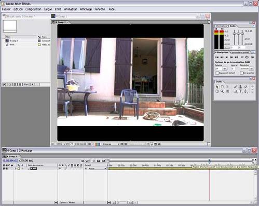Pick the Zoom magnifier tool
Screen dimensions: 259x206
[x=222, y=91]
